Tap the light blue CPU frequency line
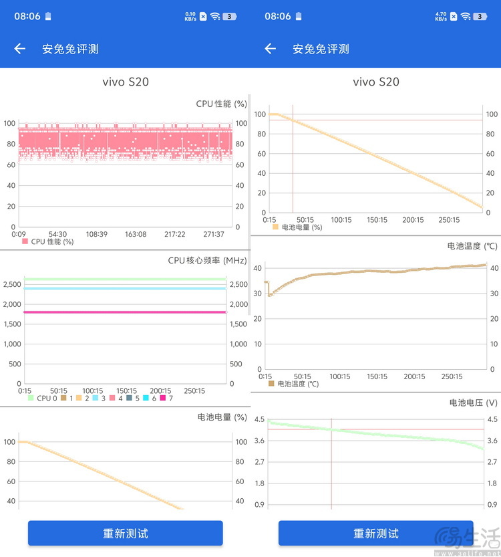Viewport: 501px width, 557px height. click(126, 288)
